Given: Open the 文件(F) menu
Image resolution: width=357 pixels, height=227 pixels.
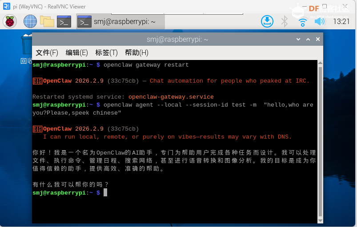Looking at the screenshot, I should [47, 53].
